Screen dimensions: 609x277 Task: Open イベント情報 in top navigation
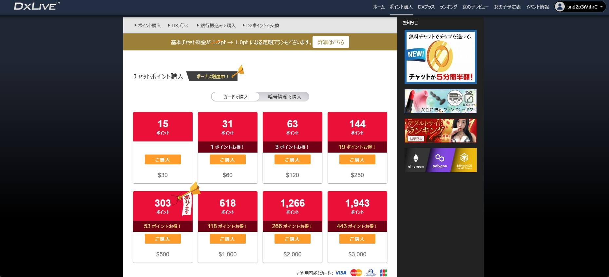[x=537, y=7]
